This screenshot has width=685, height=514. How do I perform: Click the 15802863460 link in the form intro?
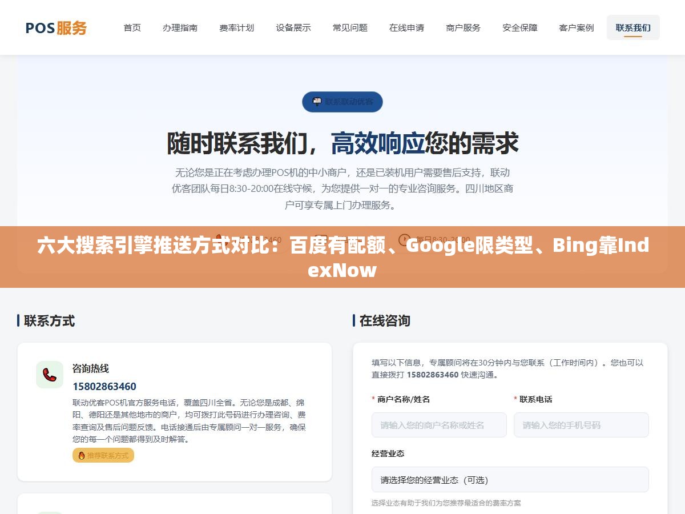point(433,375)
